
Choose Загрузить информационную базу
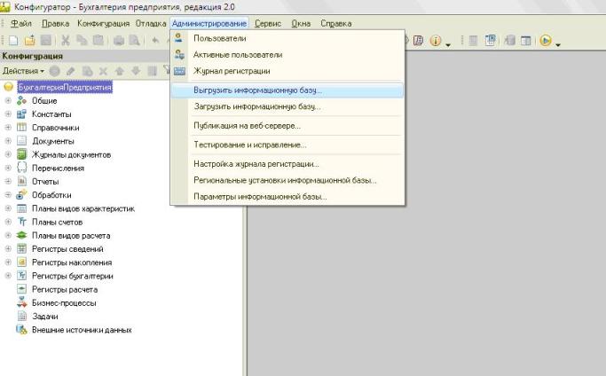(287, 106)
